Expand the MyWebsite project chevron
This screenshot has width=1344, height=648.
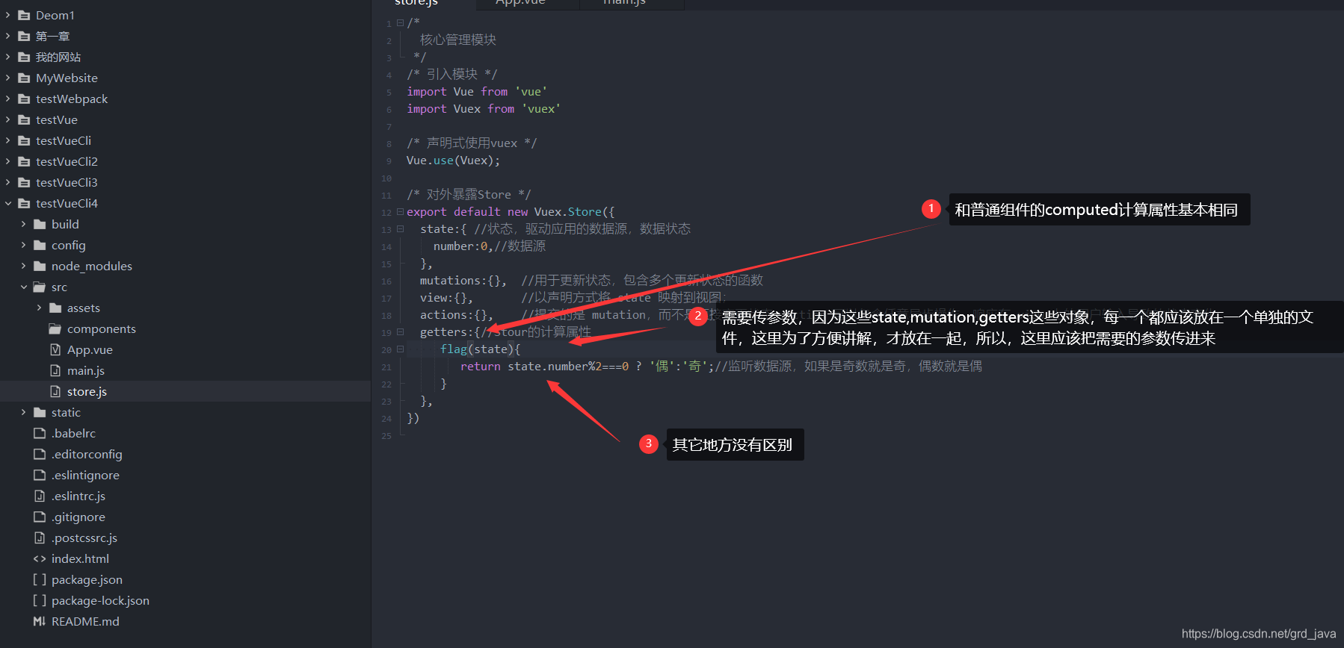[8, 78]
